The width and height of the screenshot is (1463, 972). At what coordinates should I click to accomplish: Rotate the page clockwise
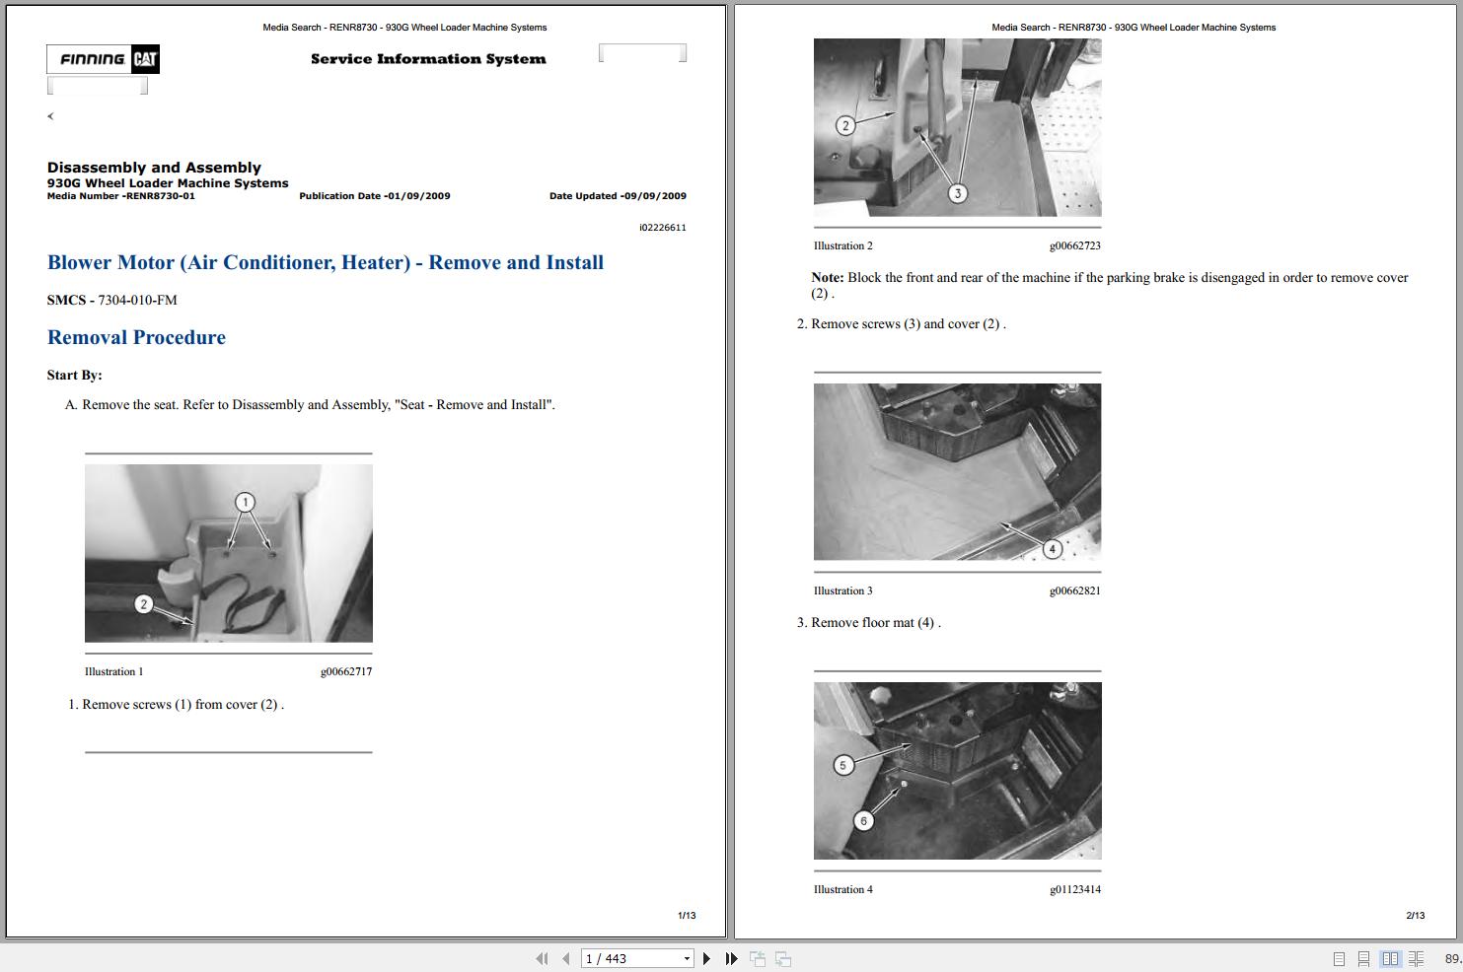click(x=782, y=958)
